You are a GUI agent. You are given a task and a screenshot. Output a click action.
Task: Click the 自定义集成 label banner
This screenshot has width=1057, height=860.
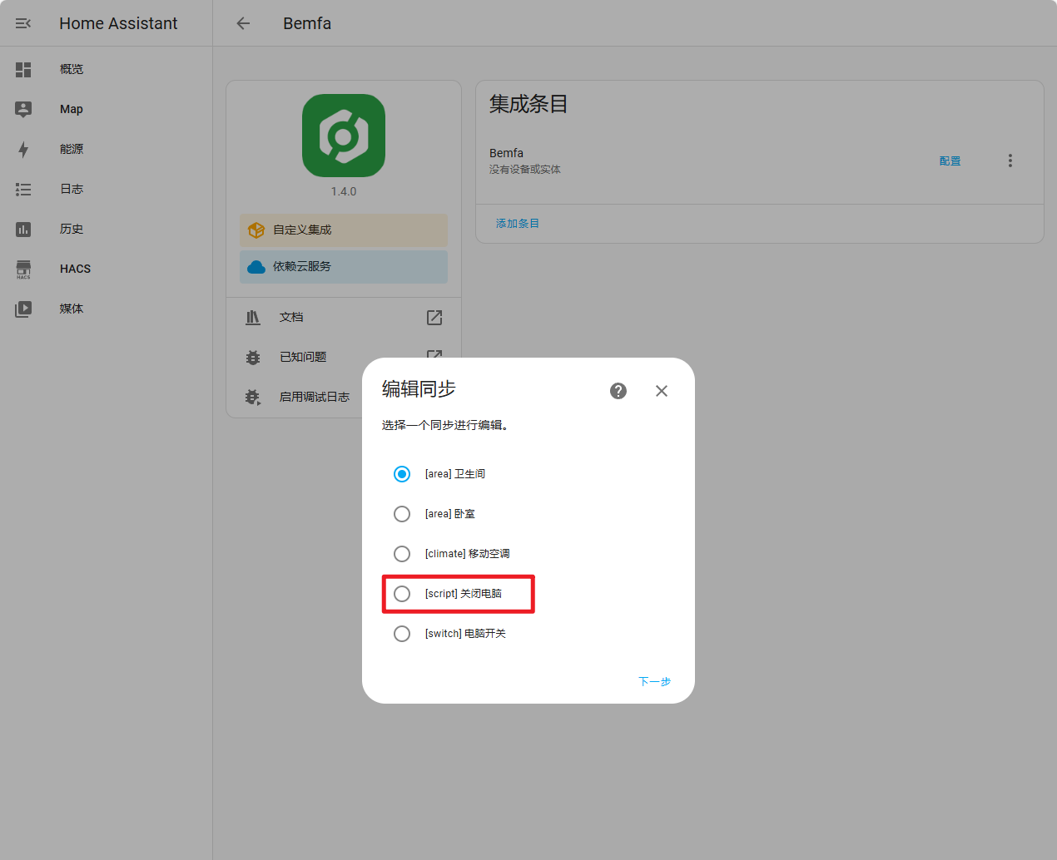(x=344, y=230)
